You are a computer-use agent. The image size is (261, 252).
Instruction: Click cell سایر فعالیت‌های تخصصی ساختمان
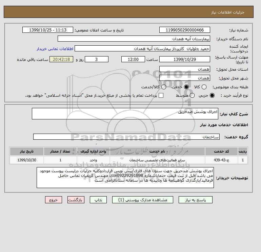(x=157, y=160)
